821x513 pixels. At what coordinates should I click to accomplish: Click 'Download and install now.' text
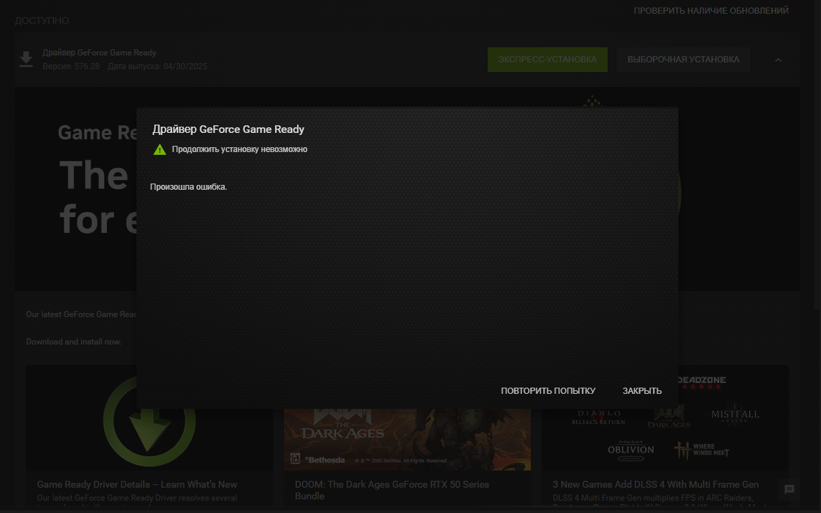(74, 342)
